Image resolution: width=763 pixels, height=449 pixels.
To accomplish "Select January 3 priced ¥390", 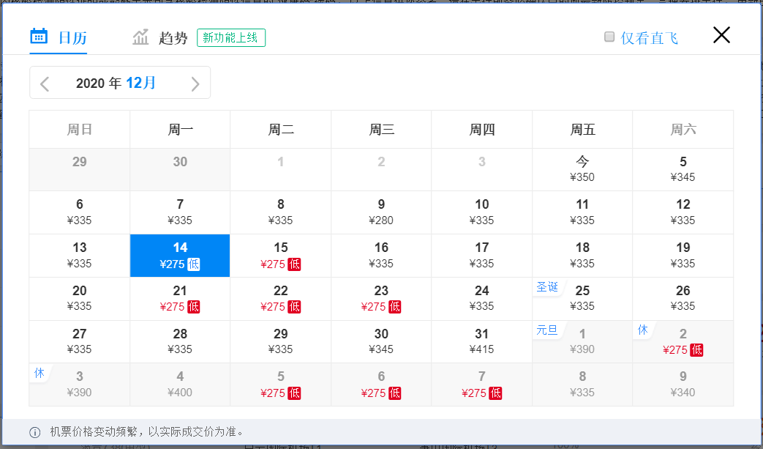I will point(79,385).
